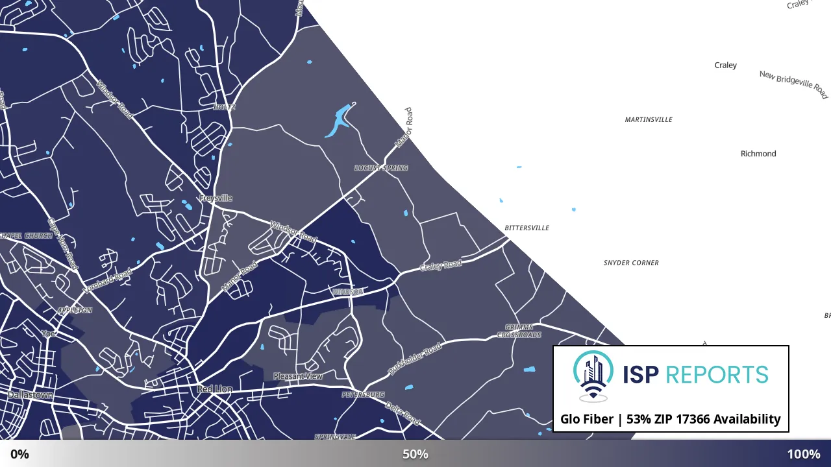
Task: Select the Yoe town label
Action: [48, 333]
